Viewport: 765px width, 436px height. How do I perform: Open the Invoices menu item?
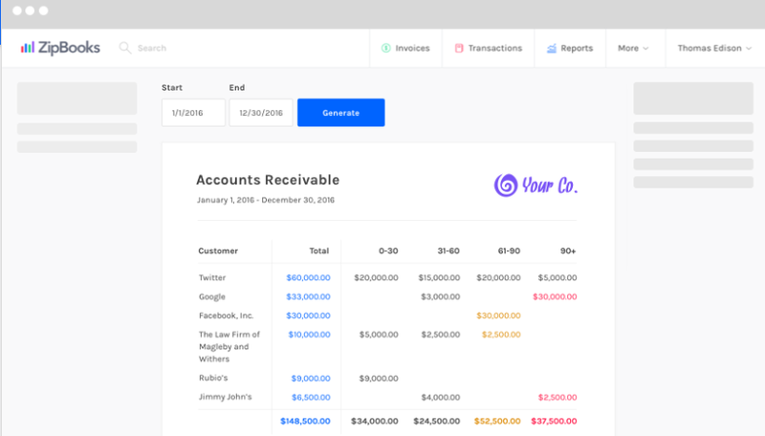pos(405,48)
